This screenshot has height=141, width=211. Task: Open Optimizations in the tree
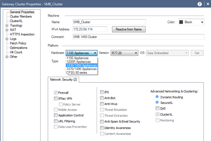point(19,48)
